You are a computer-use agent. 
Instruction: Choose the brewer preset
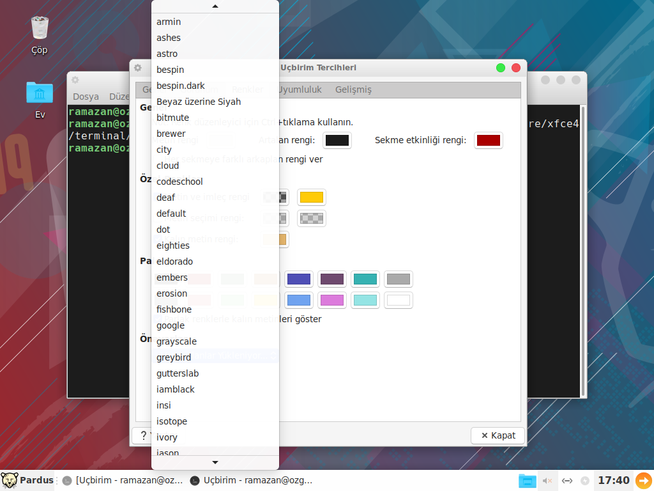click(x=215, y=134)
